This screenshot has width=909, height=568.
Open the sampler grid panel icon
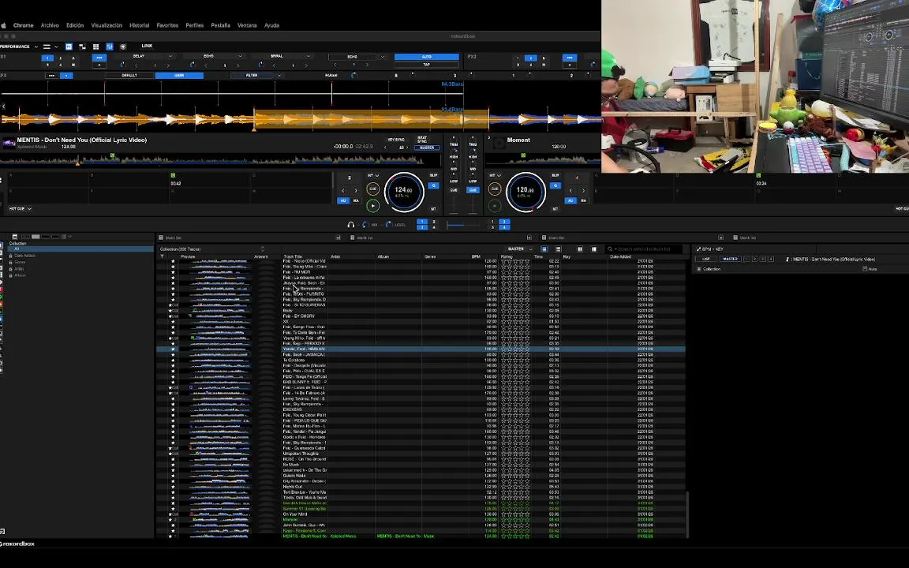tap(95, 47)
